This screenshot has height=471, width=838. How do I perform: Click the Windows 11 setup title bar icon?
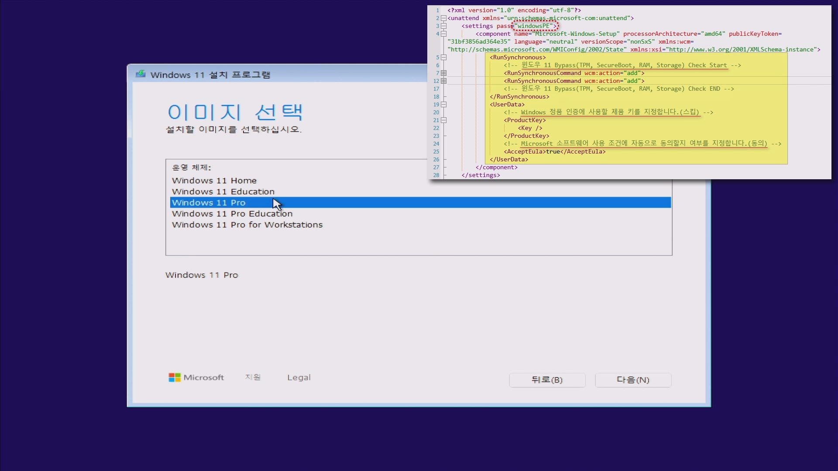point(141,74)
